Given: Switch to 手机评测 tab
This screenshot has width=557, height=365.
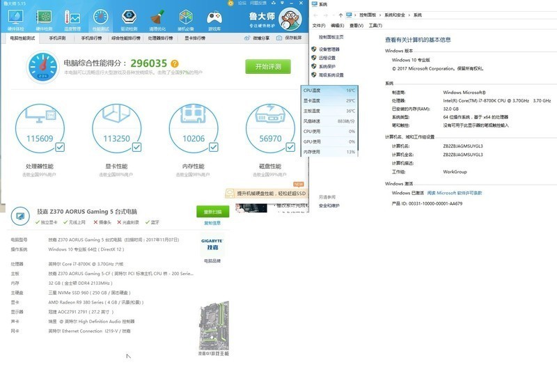Looking at the screenshot, I should click(x=57, y=38).
